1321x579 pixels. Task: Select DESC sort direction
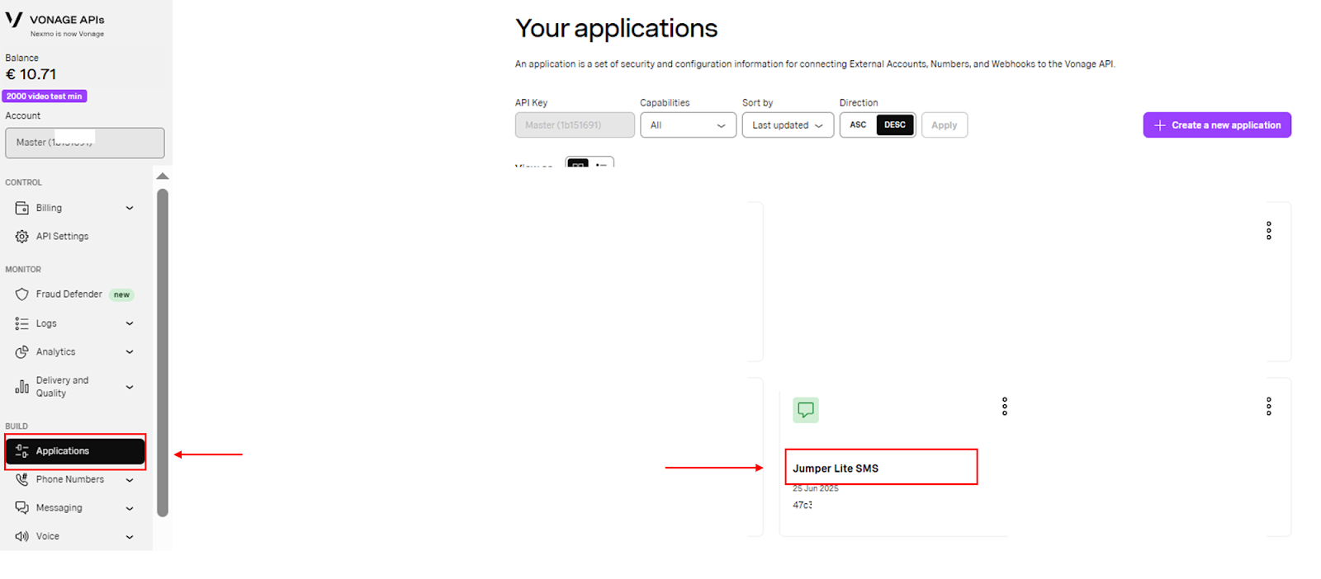click(895, 125)
